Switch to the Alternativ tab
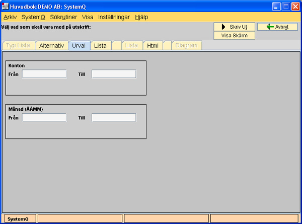The height and width of the screenshot is (224, 302). click(51, 45)
